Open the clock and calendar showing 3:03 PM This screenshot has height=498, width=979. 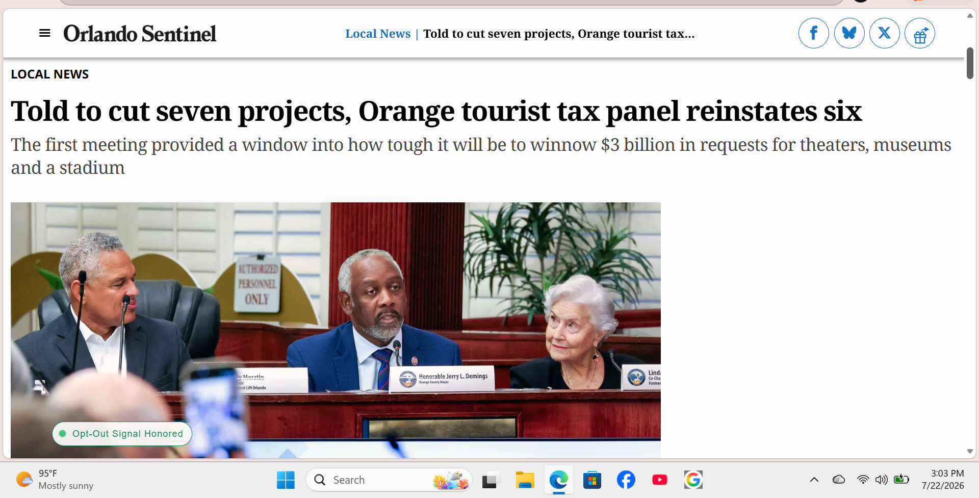[x=943, y=480]
